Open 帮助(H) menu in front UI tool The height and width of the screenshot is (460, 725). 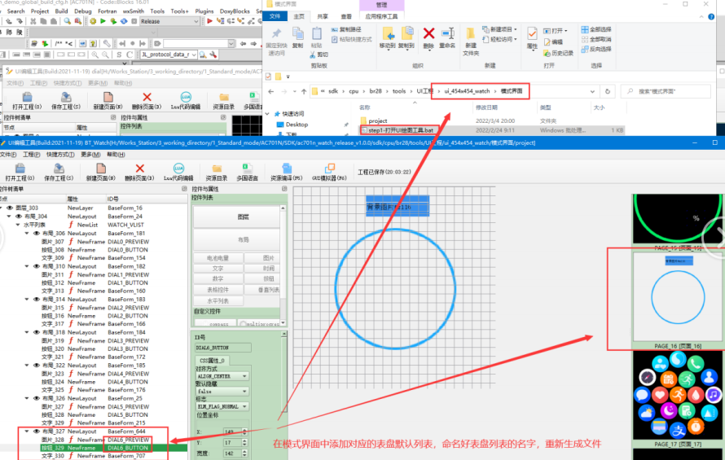coord(116,155)
